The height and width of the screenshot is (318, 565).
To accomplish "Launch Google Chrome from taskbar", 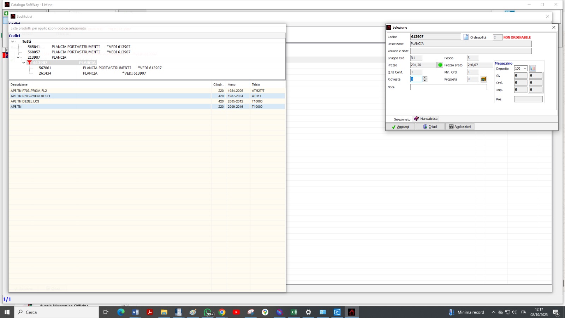I will pos(222,312).
